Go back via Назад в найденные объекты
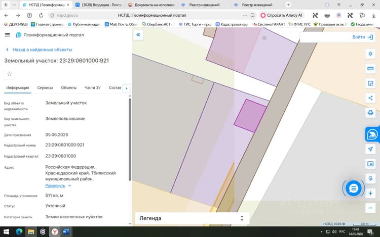This screenshot has width=380, height=237. [39, 50]
